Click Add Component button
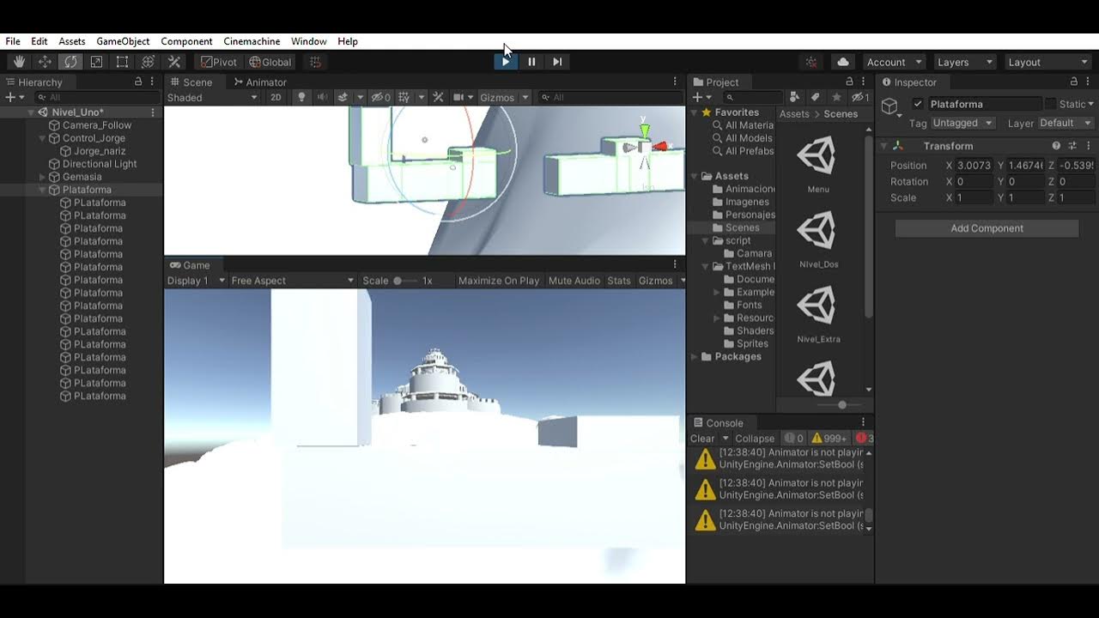Image resolution: width=1099 pixels, height=618 pixels. click(x=987, y=228)
